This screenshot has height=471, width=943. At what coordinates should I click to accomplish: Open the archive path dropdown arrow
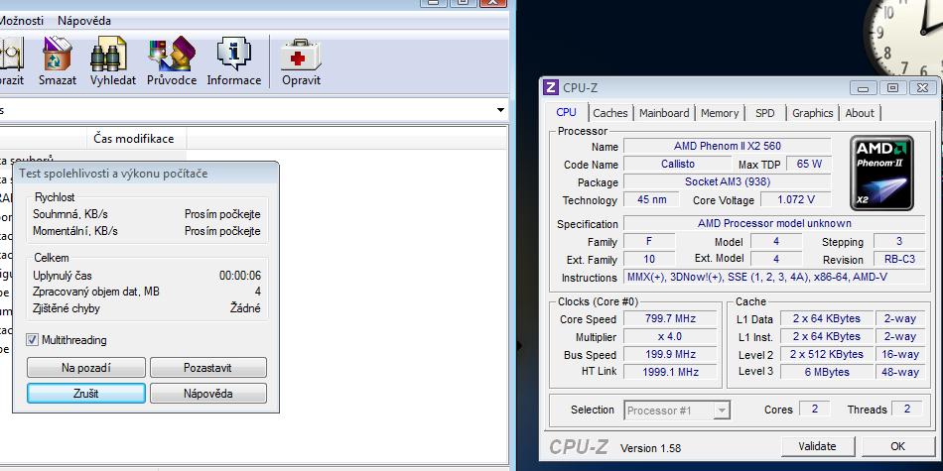click(500, 110)
